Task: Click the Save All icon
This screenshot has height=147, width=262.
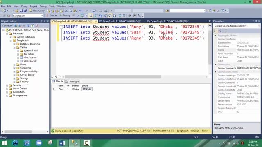Action: tap(25, 11)
